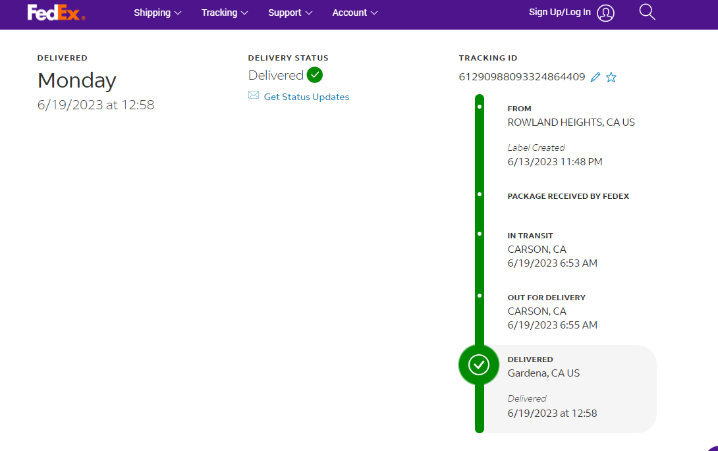Open search with the magnifier icon

(647, 13)
